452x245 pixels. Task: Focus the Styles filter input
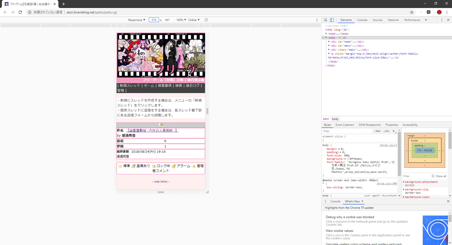(x=347, y=131)
